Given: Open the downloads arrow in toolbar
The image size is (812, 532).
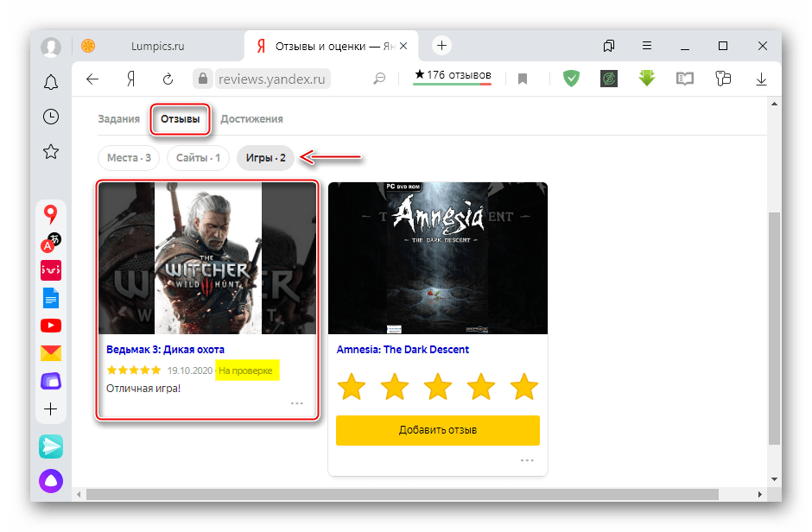Looking at the screenshot, I should point(761,79).
